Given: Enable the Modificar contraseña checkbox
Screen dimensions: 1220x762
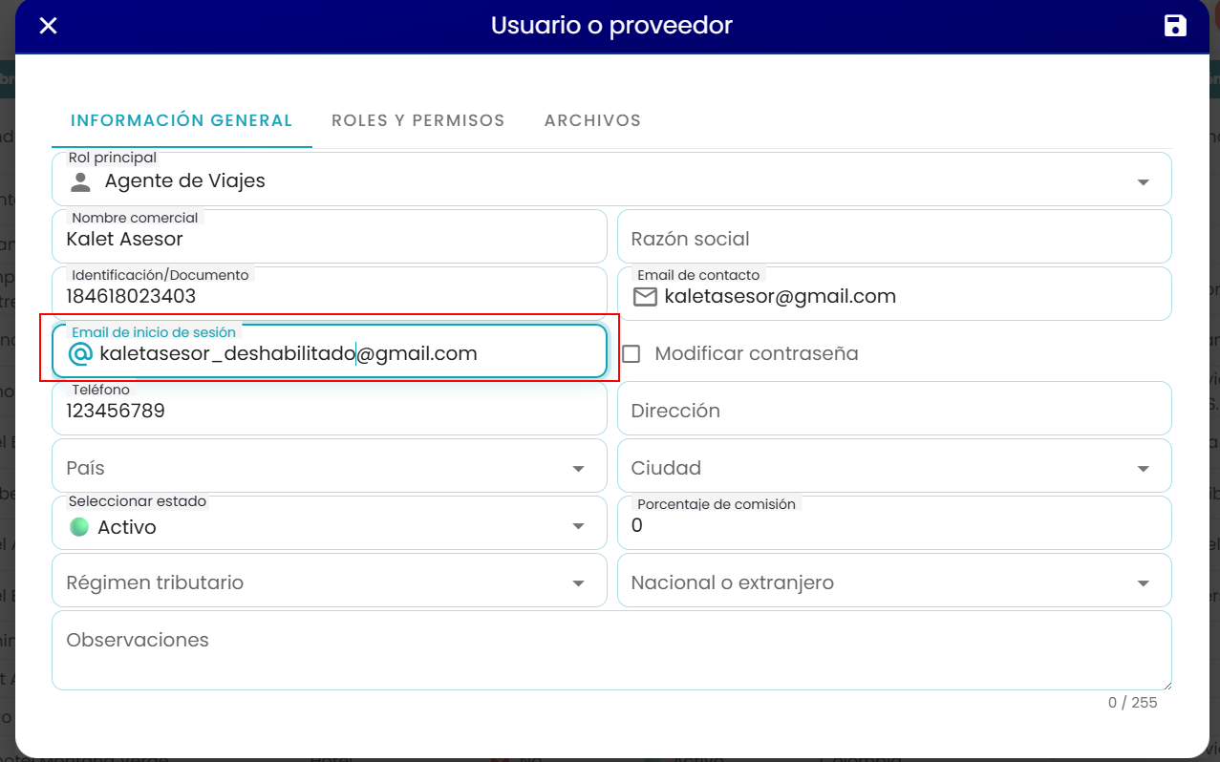Looking at the screenshot, I should [x=631, y=353].
